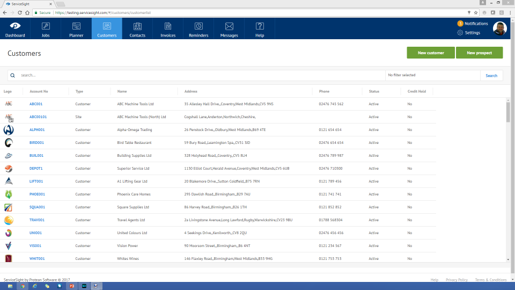Viewport: 515px width, 290px height.
Task: Select the Alpha-Omega Trading name cell
Action: point(135,129)
